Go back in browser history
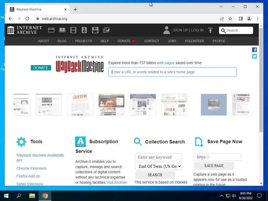268x201 pixels. coord(10,19)
